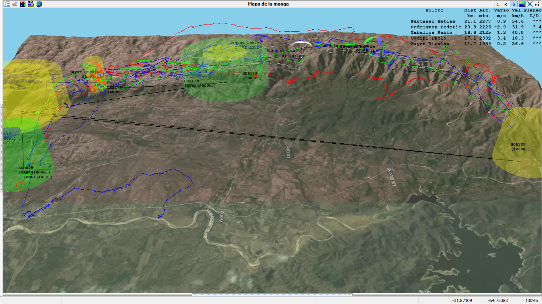This screenshot has height=304, width=542.
Task: Click the Las Calles road label
Action: 288,152
